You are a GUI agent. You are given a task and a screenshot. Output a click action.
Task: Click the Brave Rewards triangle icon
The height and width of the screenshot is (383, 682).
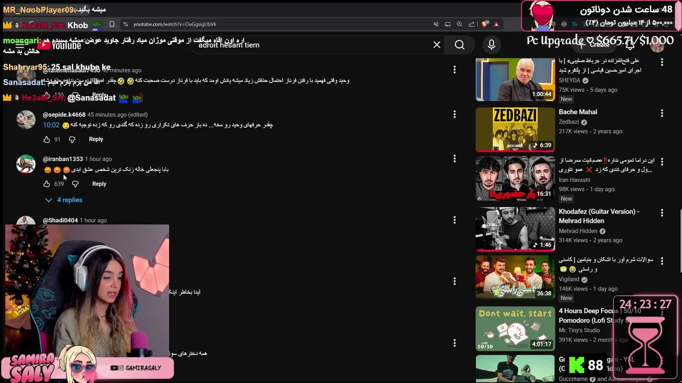tap(496, 24)
